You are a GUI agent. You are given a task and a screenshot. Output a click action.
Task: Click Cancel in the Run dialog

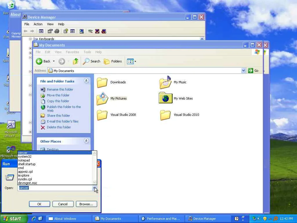click(63, 204)
